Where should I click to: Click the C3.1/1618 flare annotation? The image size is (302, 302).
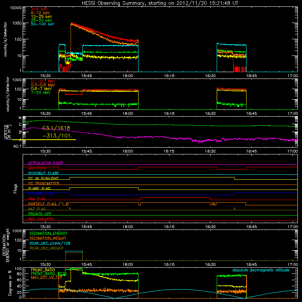tap(56, 128)
